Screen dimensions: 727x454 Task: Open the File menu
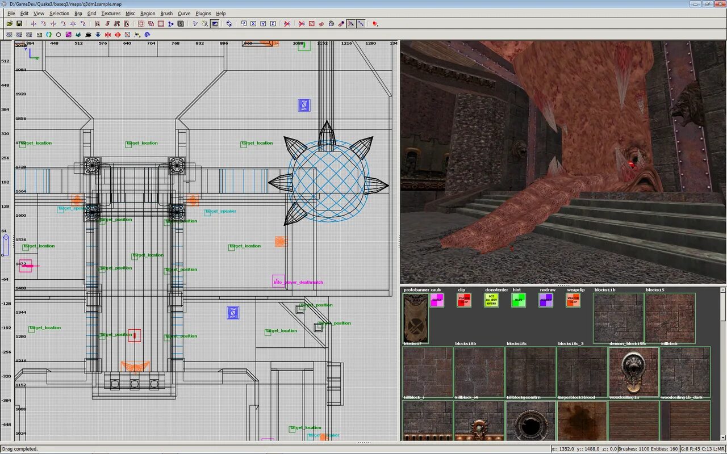tap(11, 14)
